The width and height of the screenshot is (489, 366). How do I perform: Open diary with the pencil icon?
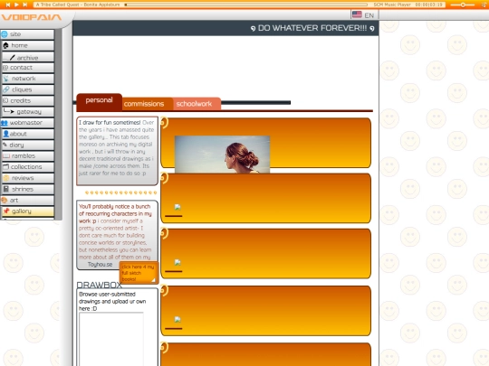click(x=27, y=145)
